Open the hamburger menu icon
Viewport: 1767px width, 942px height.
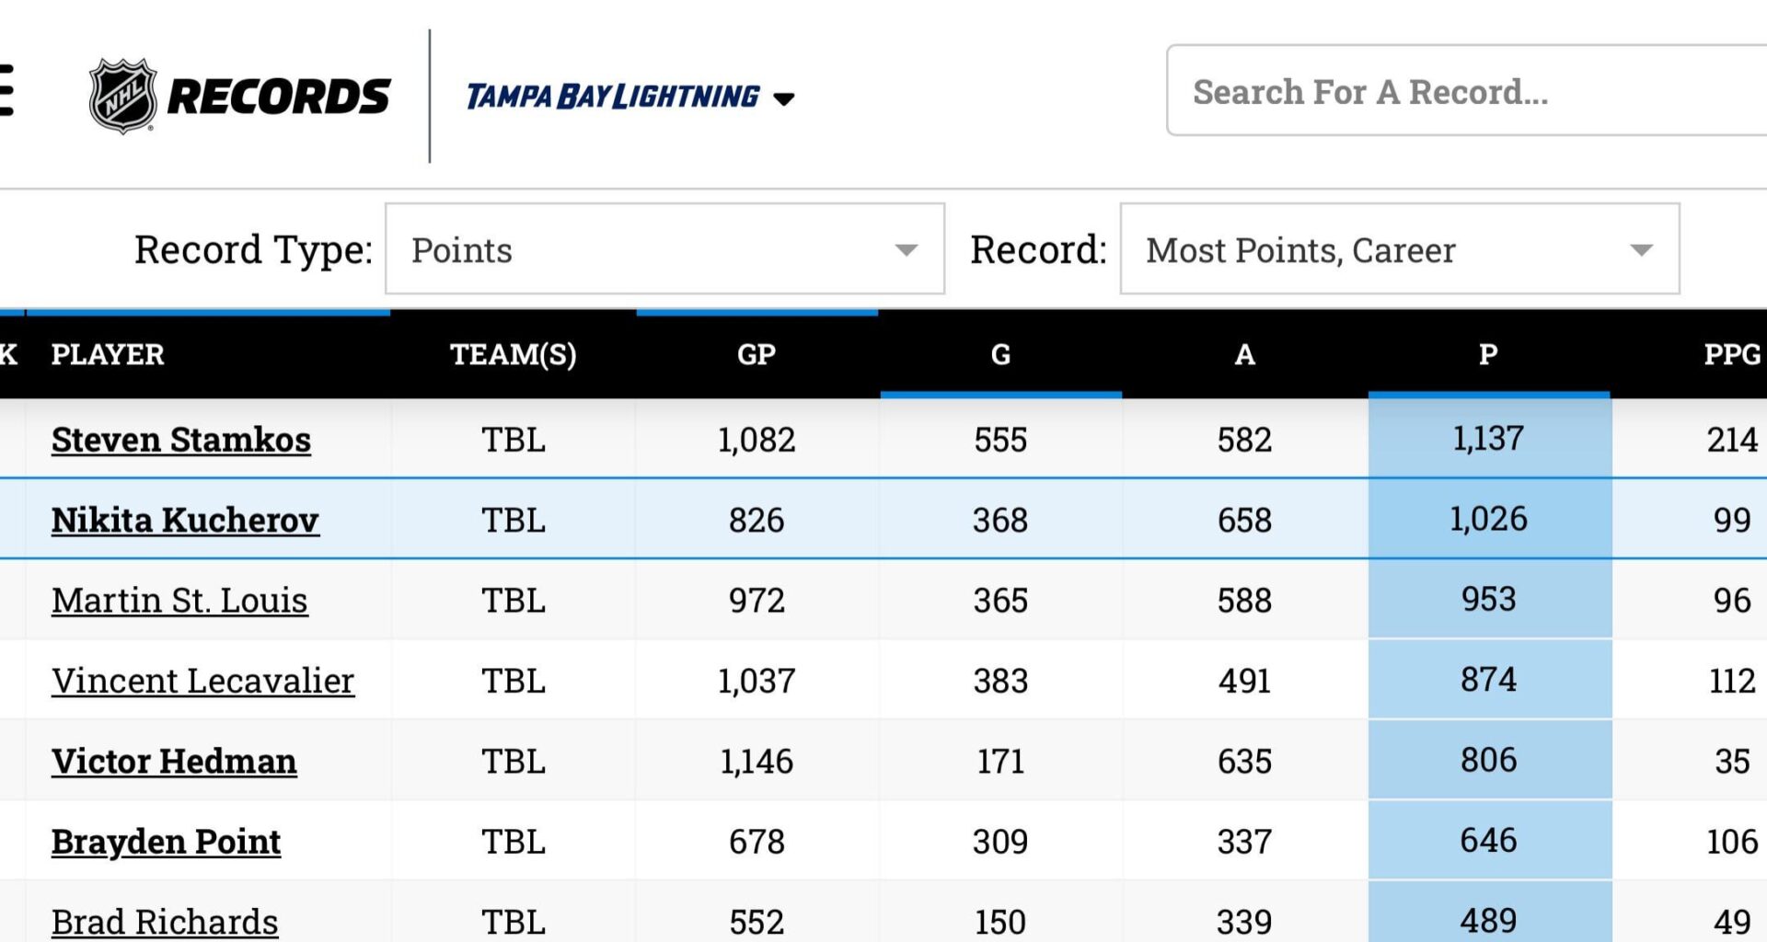point(6,90)
